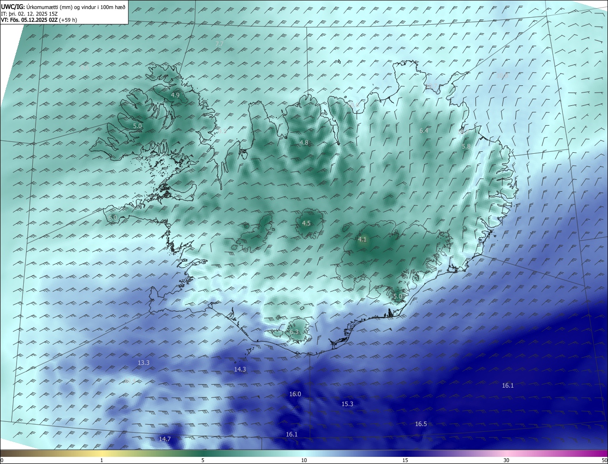The width and height of the screenshot is (608, 464).
Task: Click the 5.8 value on the map
Action: click(466, 147)
